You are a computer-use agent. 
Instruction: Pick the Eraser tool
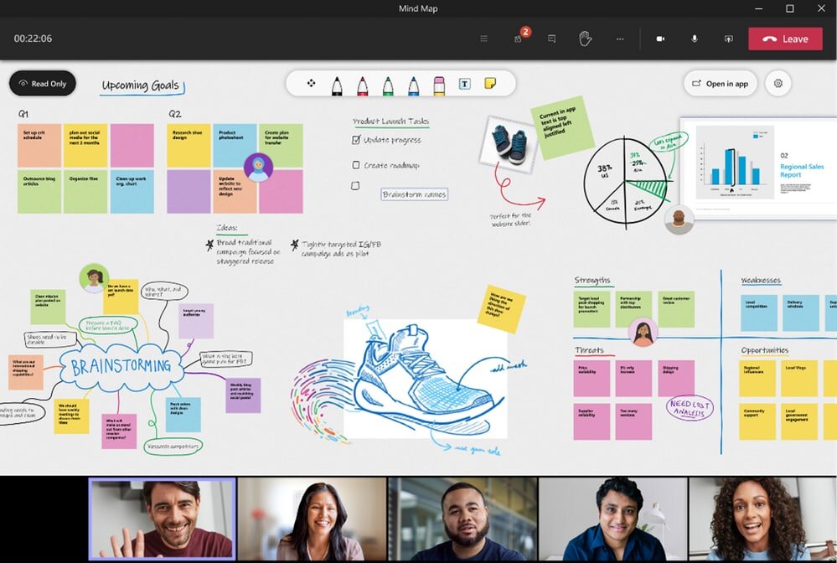coord(439,84)
